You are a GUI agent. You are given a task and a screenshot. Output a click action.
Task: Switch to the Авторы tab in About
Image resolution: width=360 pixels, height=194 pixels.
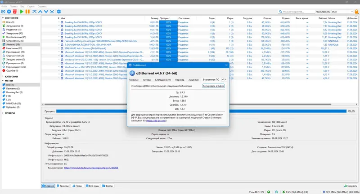coord(147,80)
